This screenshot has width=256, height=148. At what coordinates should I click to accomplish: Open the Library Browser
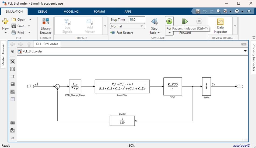(x=45, y=26)
